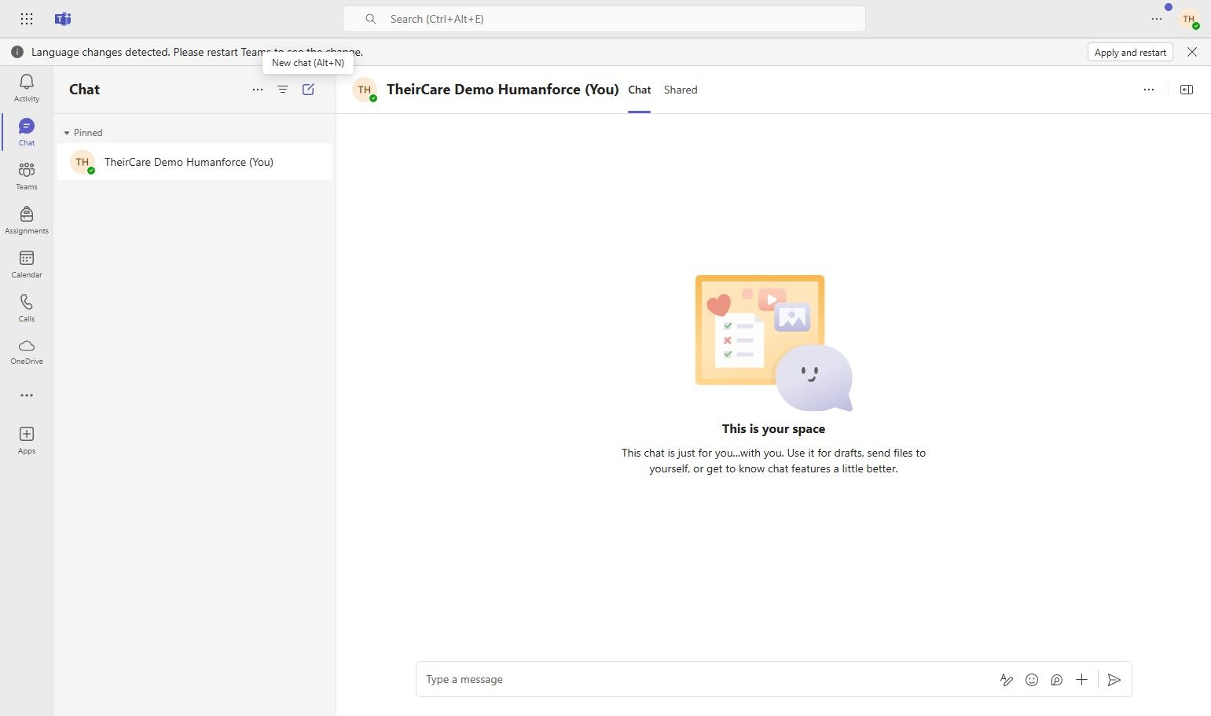Open OneDrive from the sidebar

click(27, 351)
